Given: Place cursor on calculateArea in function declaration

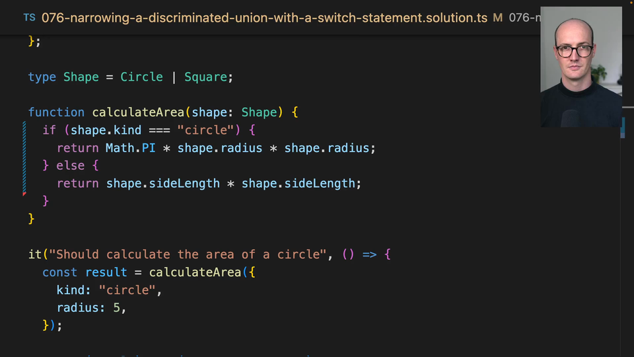Looking at the screenshot, I should (x=137, y=112).
